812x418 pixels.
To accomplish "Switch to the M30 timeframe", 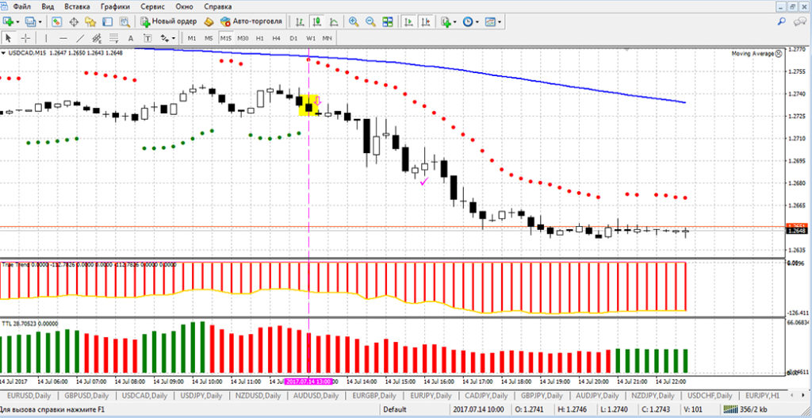I will [x=243, y=38].
